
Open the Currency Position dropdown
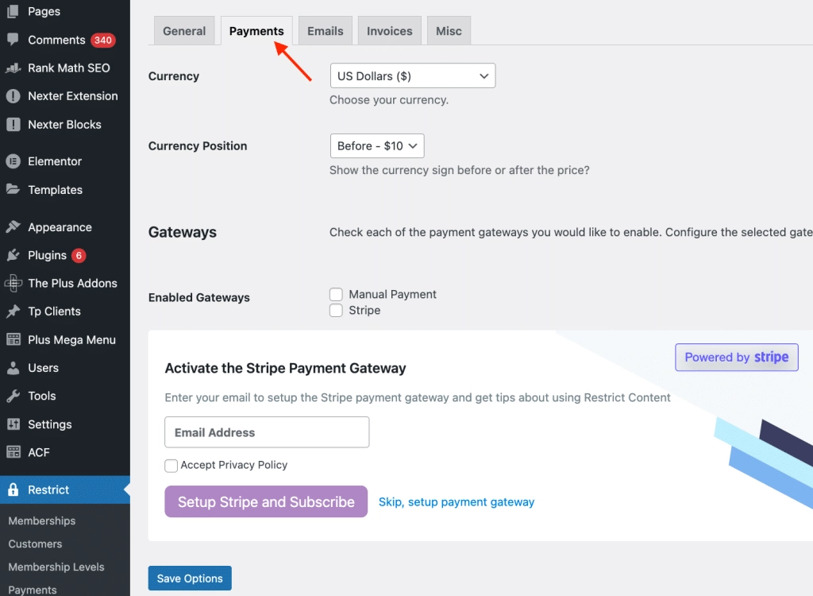coord(377,146)
